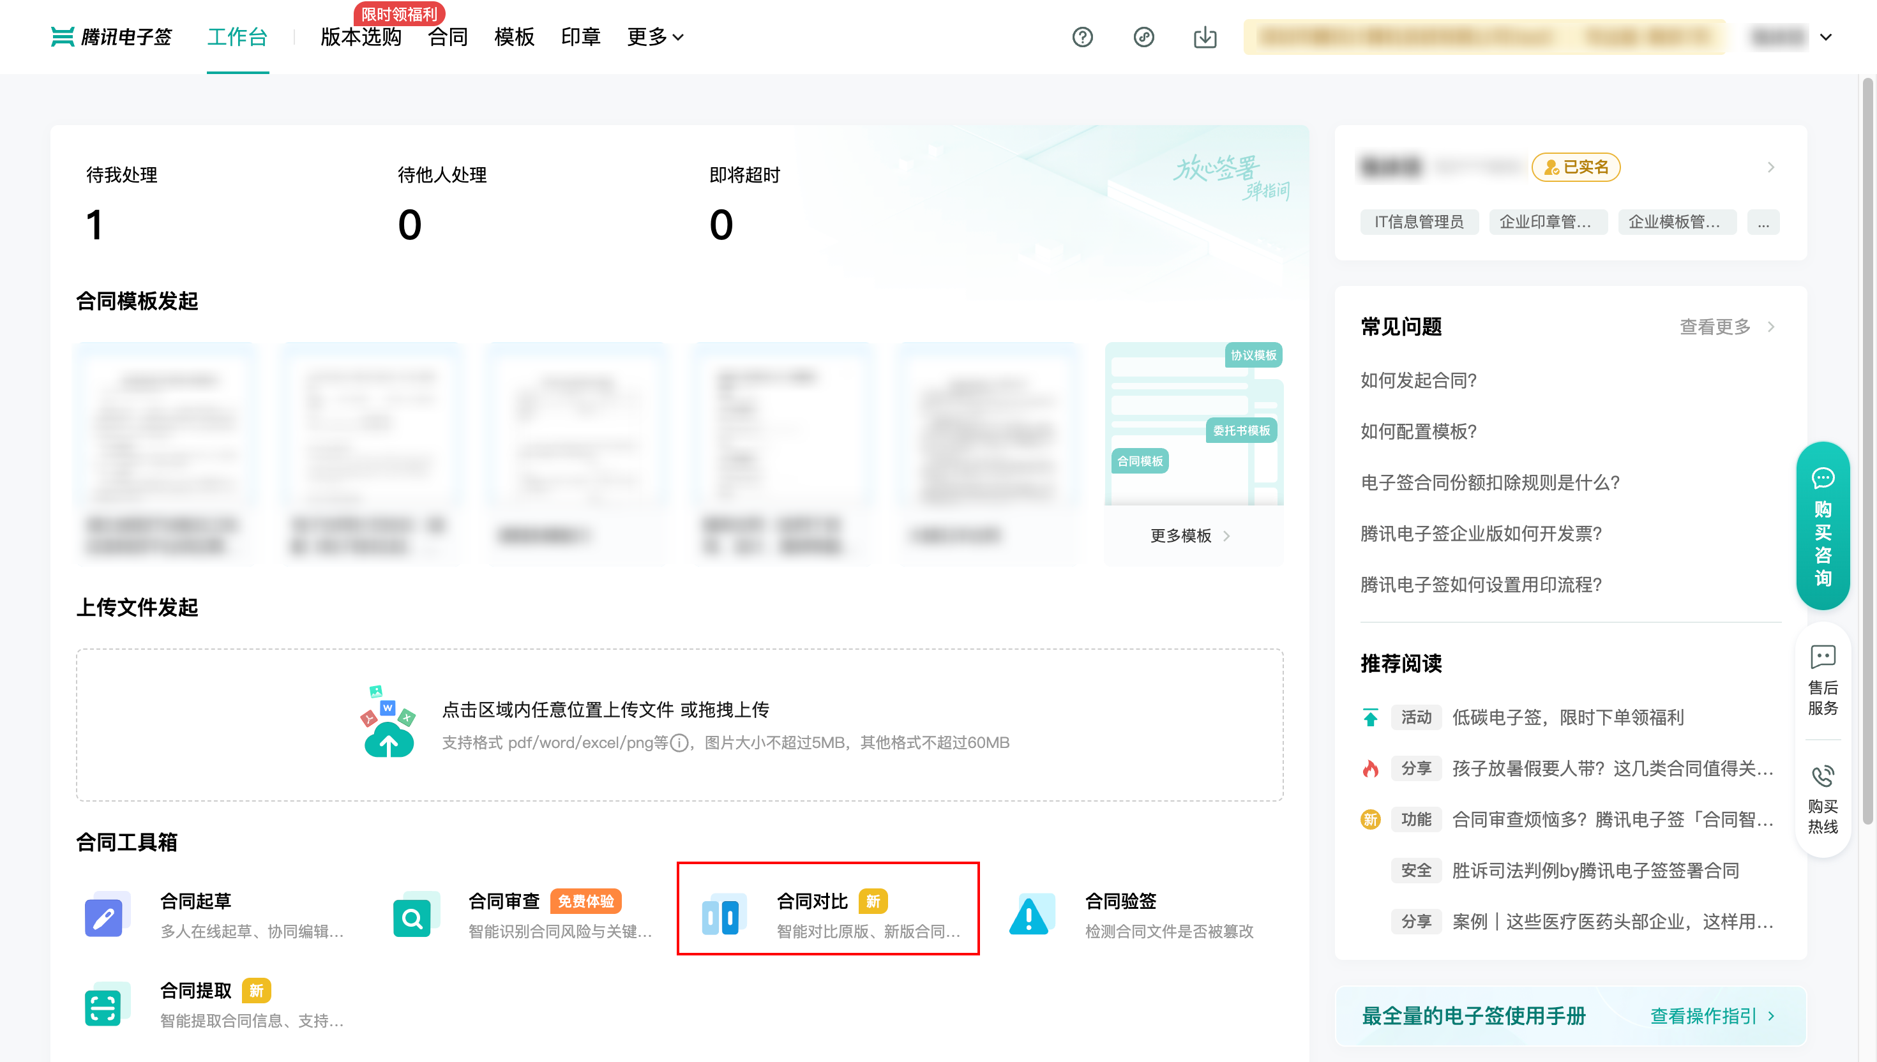Open the 合同提取 scan tool icon
Viewport: 1877px width, 1062px height.
[103, 1006]
